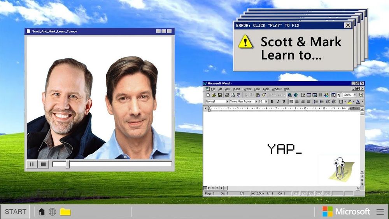Run the Spelling and Grammar check icon
Viewport: 389px width, 219px height.
click(239, 95)
